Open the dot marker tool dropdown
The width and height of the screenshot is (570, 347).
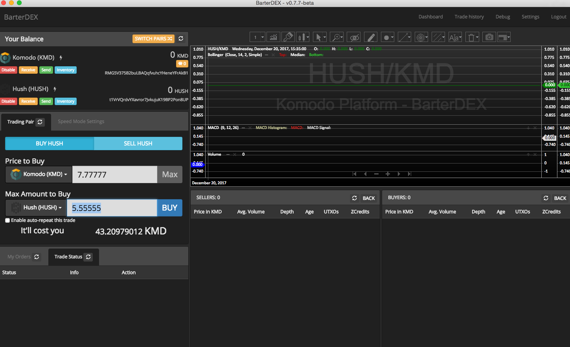point(388,37)
